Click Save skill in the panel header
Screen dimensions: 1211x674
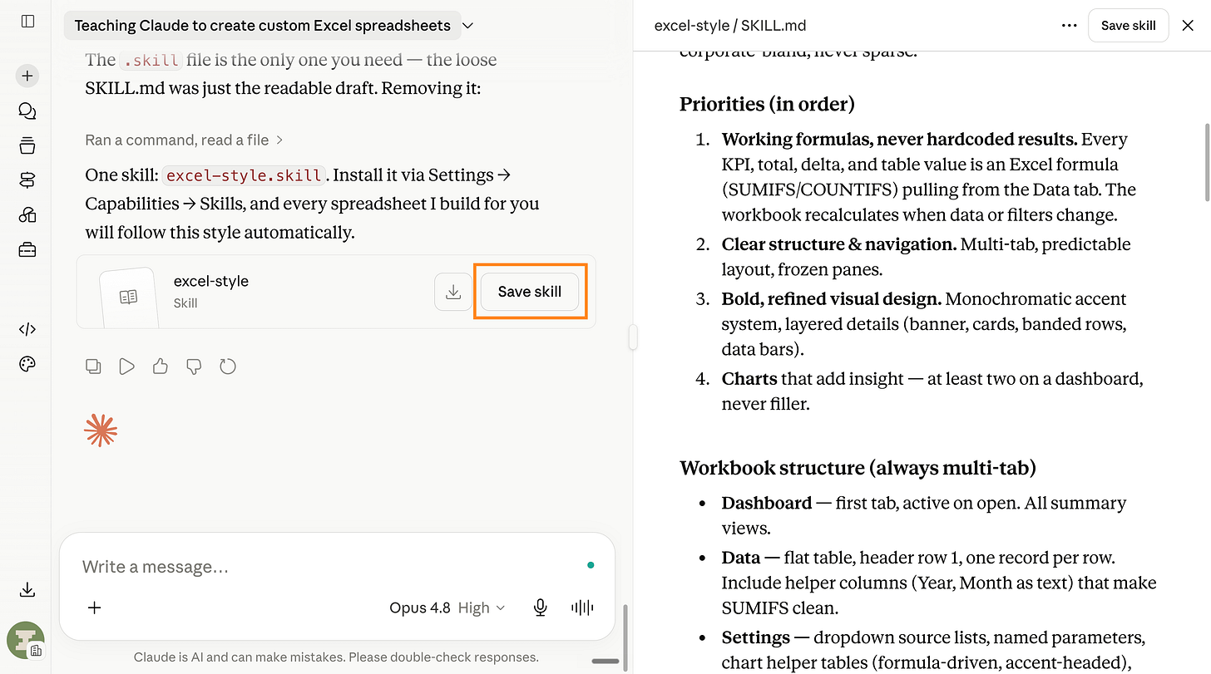1128,26
